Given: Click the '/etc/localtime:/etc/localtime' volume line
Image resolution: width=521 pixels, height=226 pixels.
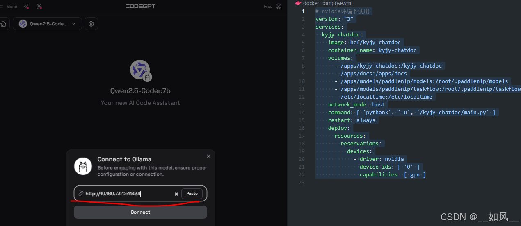Looking at the screenshot, I should (383, 97).
